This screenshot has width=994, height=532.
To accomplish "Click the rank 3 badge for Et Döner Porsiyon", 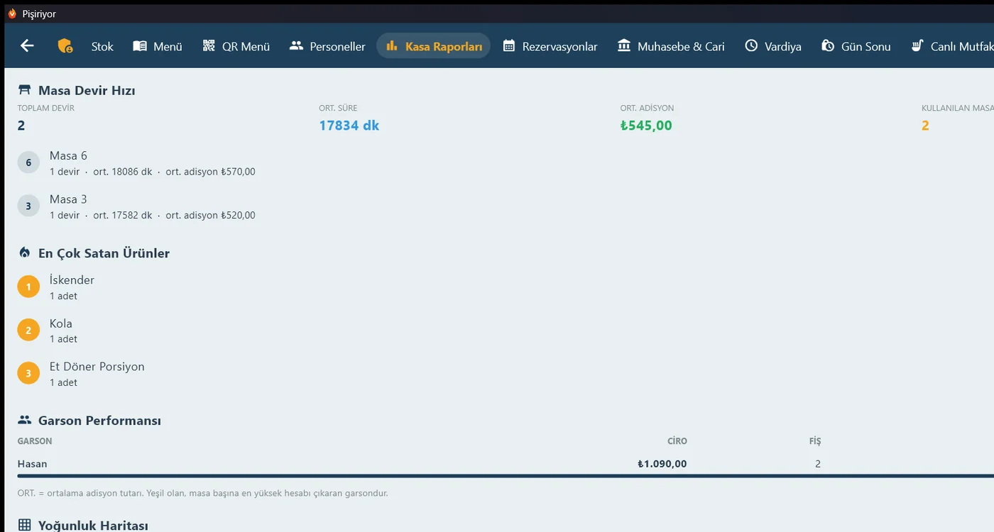I will click(28, 373).
